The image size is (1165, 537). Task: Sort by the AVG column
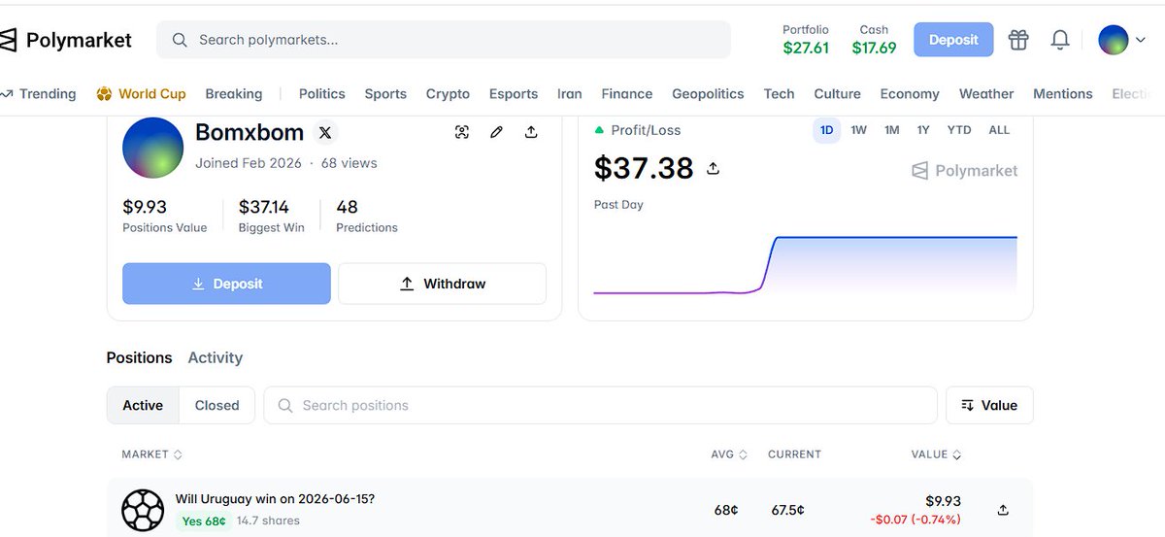[729, 454]
